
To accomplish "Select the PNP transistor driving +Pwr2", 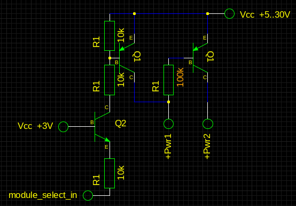I will (200, 58).
